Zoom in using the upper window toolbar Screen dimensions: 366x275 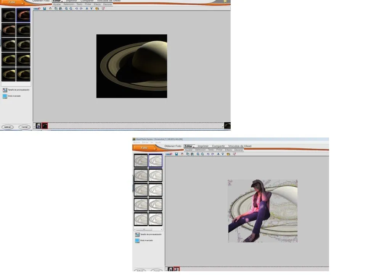tap(66, 9)
